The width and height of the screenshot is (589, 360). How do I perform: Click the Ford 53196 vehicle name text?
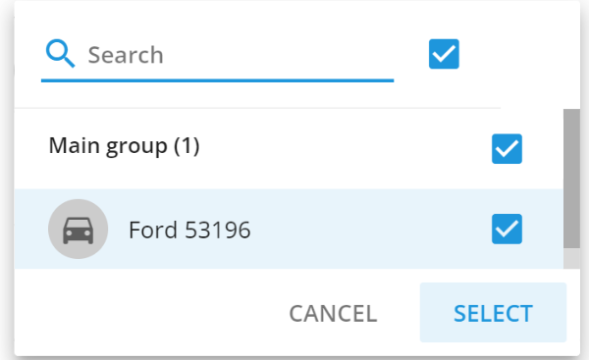click(189, 231)
